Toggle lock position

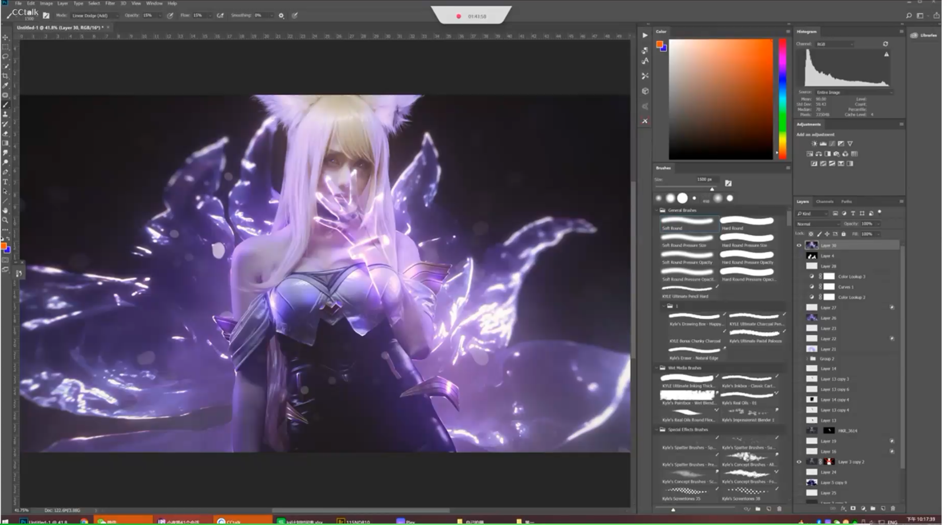tap(827, 234)
